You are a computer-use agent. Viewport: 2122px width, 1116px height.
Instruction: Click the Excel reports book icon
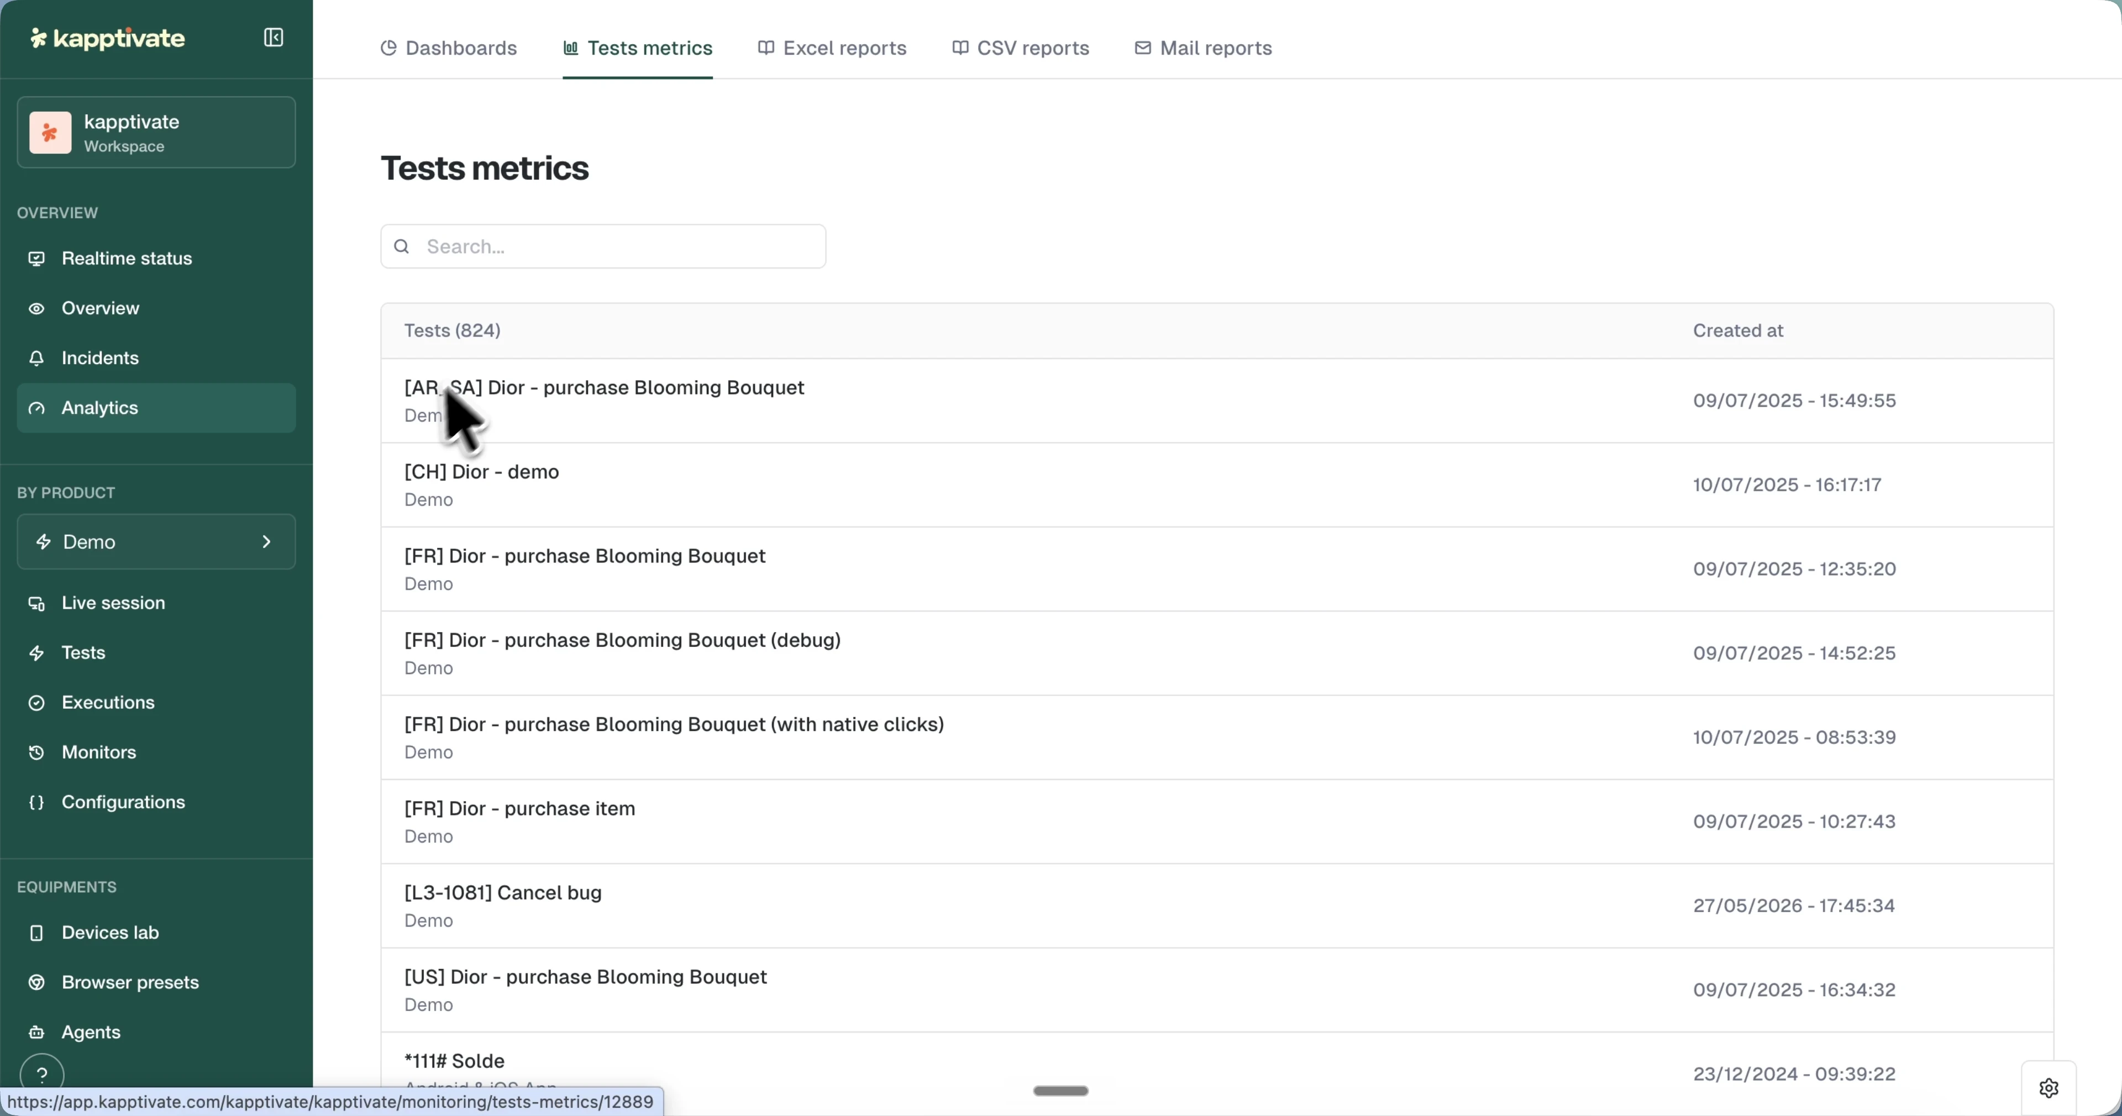point(766,48)
